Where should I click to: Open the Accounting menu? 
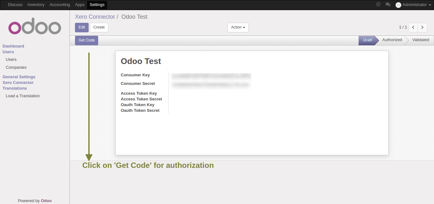(x=60, y=5)
